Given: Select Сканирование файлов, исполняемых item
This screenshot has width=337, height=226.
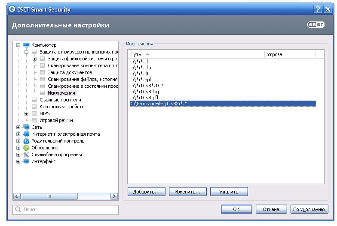Looking at the screenshot, I should pyautogui.click(x=83, y=79).
